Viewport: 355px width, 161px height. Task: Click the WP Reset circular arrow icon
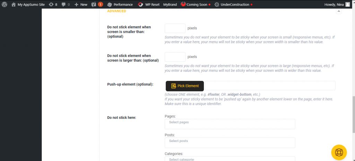[x=141, y=4]
